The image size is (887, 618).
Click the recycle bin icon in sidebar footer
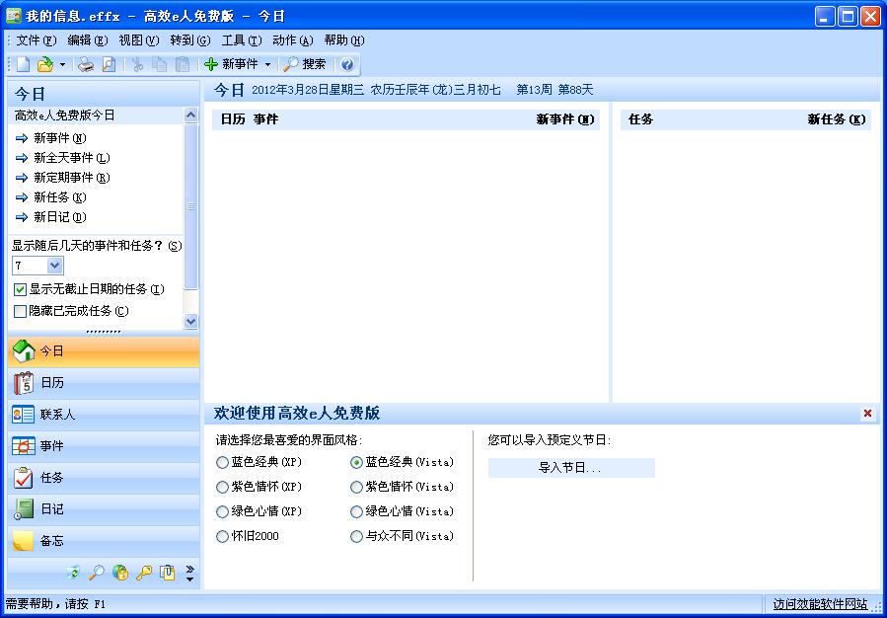pyautogui.click(x=73, y=573)
